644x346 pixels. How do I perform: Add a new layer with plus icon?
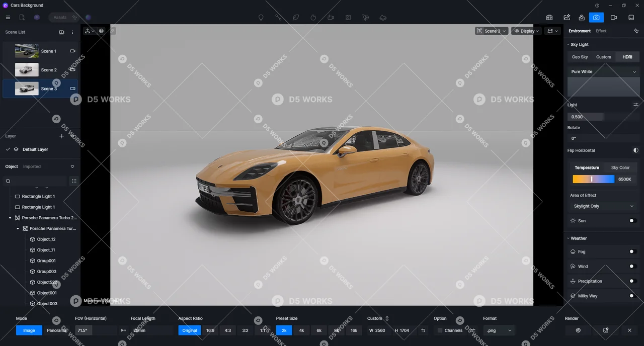[62, 136]
